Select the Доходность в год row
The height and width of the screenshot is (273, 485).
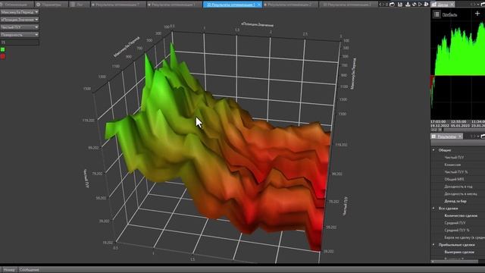458,187
